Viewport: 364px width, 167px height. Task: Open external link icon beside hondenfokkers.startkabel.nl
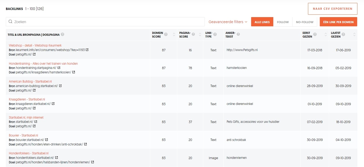pos(57,158)
